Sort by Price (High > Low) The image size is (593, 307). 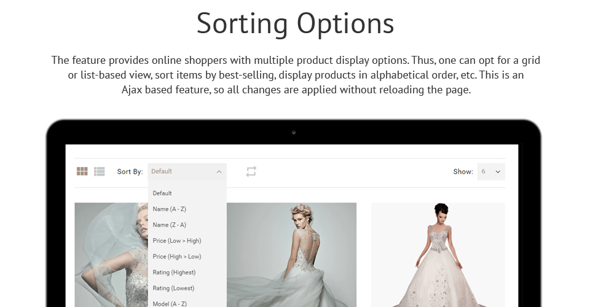[x=177, y=257]
